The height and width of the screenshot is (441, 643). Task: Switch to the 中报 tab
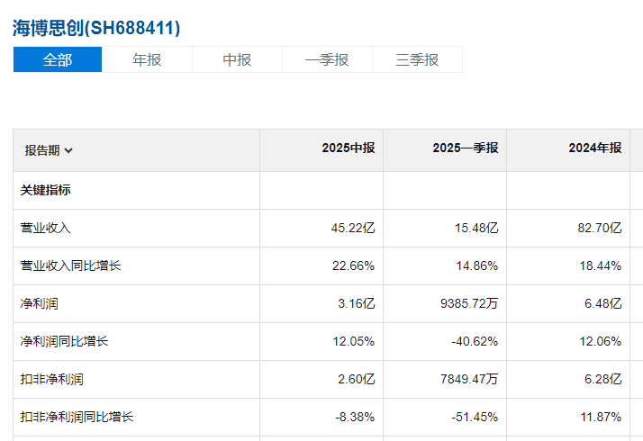point(237,60)
